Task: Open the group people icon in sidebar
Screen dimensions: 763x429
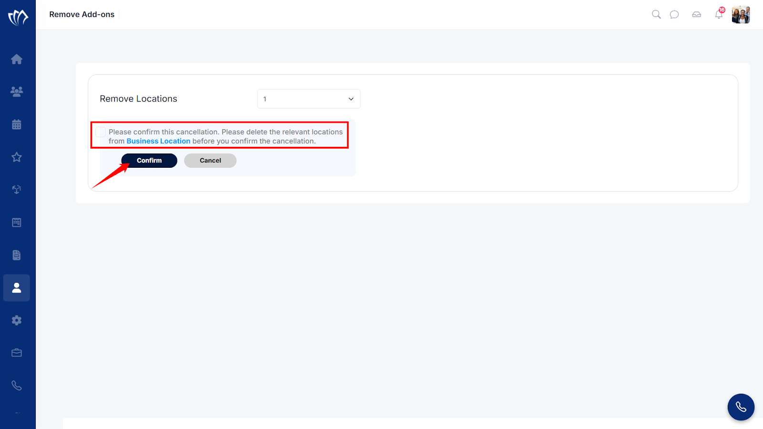Action: [17, 92]
